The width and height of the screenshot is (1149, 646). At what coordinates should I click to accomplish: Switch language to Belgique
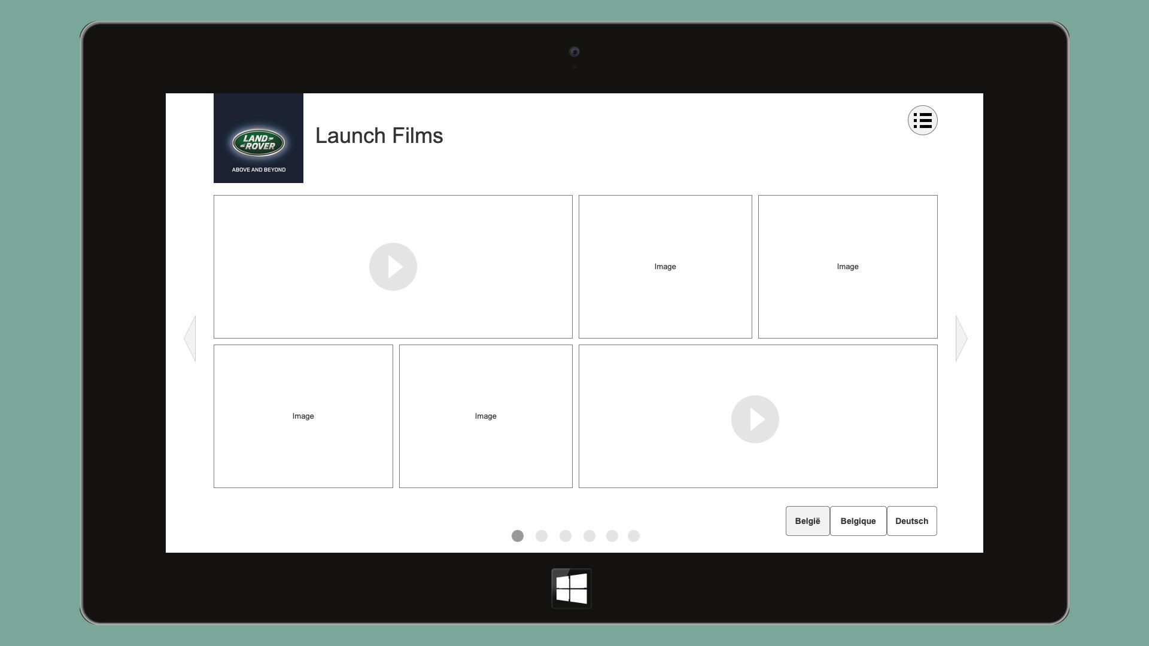click(858, 521)
